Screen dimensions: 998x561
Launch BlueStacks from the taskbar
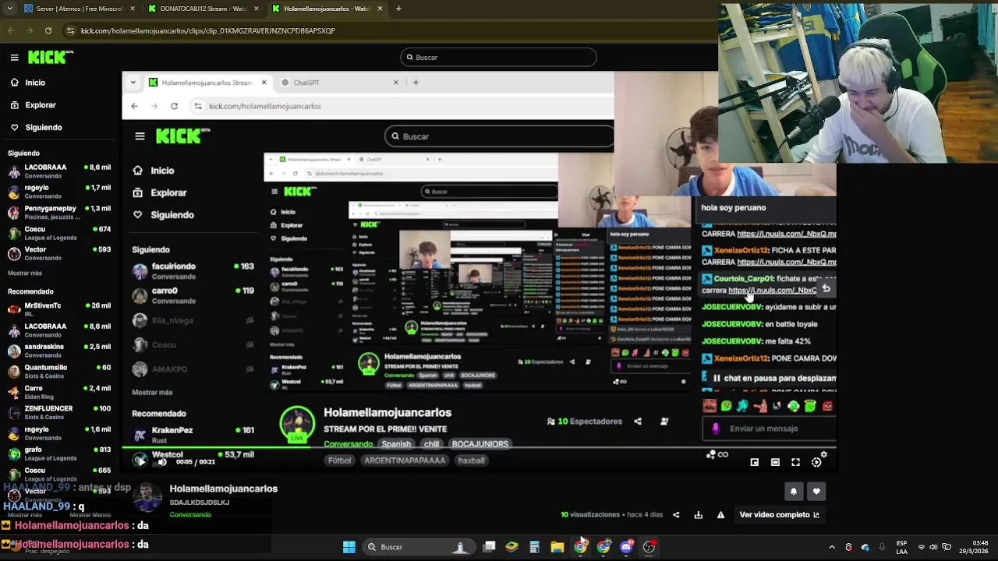[x=511, y=547]
